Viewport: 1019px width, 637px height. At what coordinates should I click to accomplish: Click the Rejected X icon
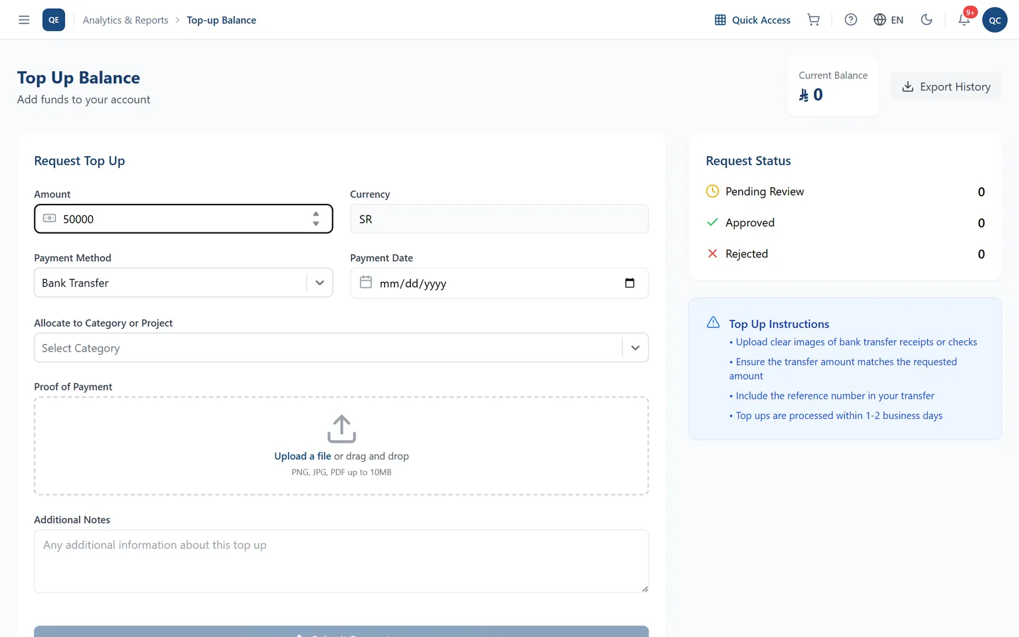coord(713,254)
